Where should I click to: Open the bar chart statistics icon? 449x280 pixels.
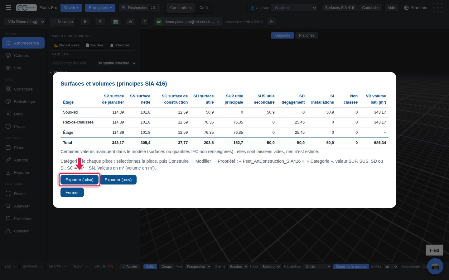115,22
